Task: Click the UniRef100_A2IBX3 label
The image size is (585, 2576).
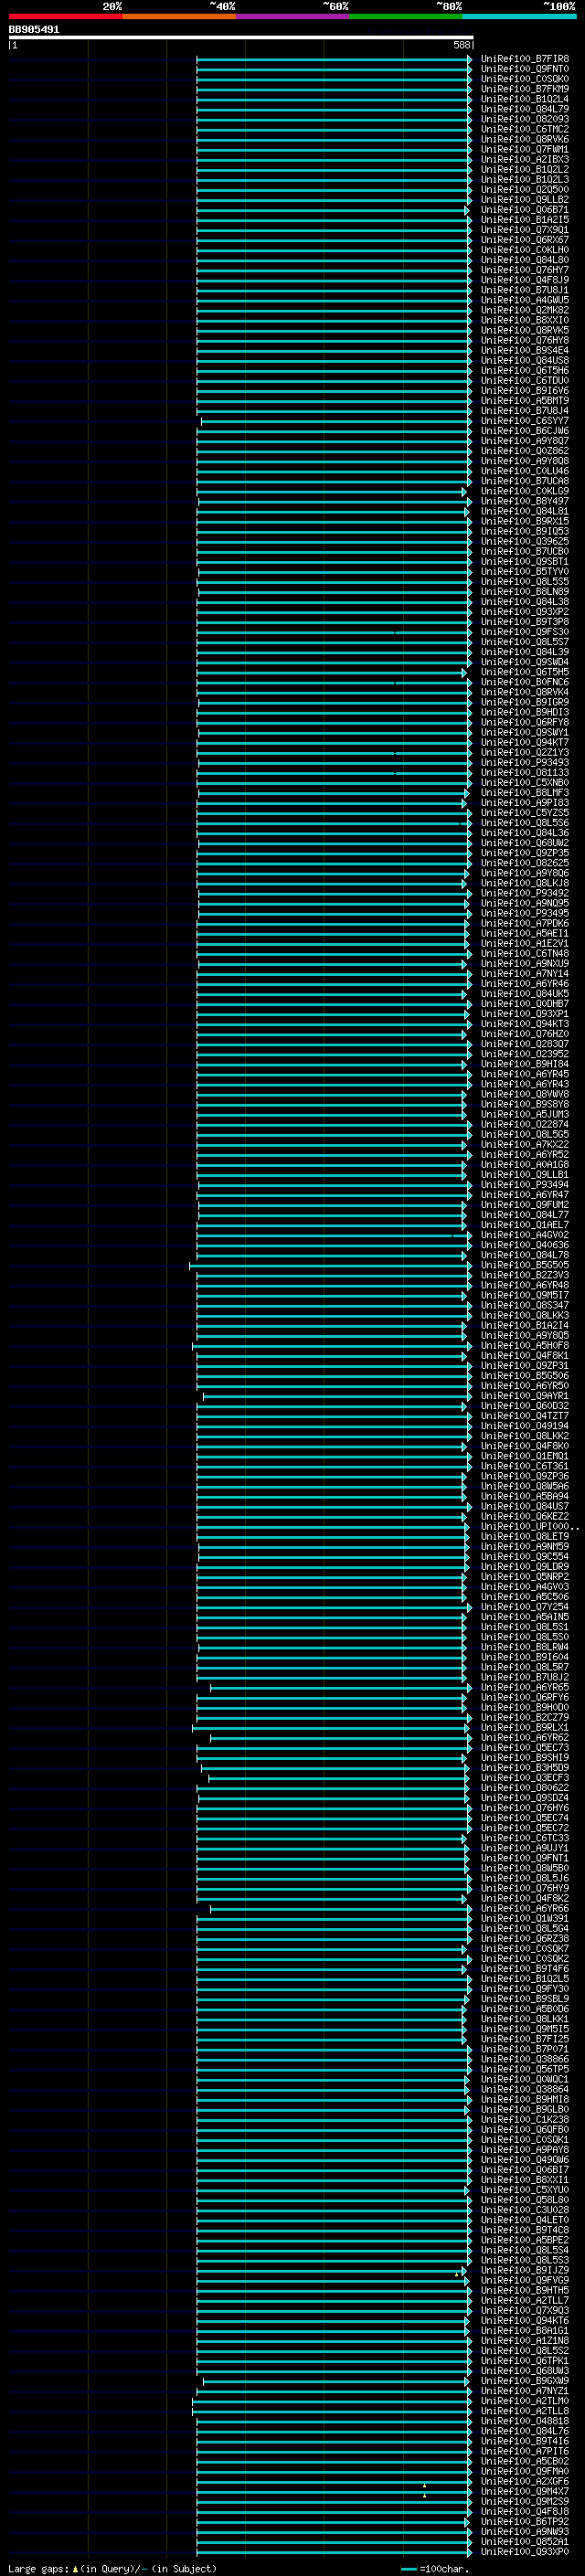Action: click(x=524, y=159)
